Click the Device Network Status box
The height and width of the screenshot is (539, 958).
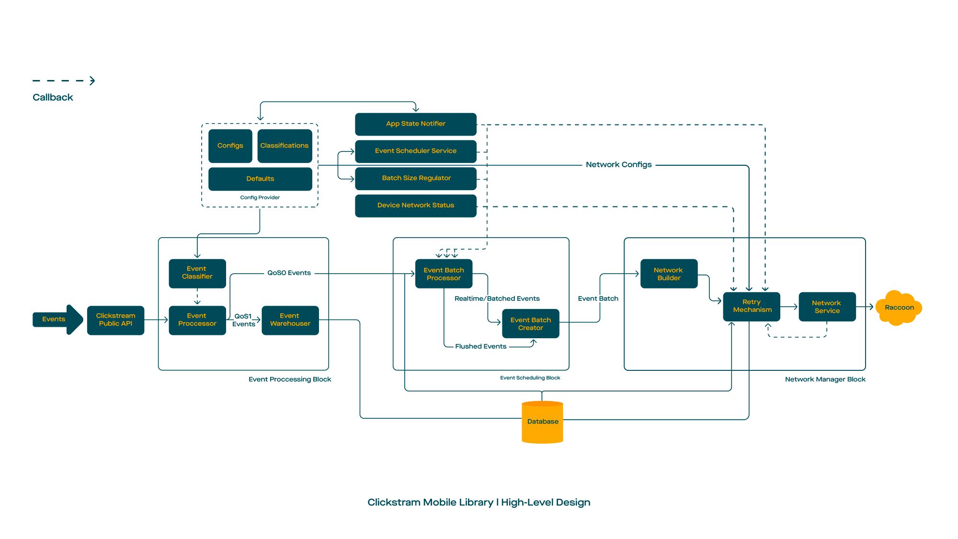(415, 206)
